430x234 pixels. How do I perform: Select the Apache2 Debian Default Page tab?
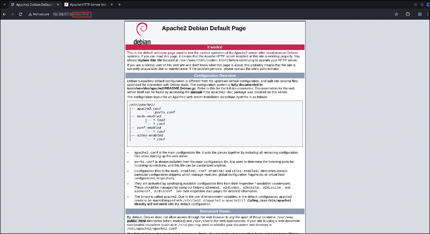35,5
